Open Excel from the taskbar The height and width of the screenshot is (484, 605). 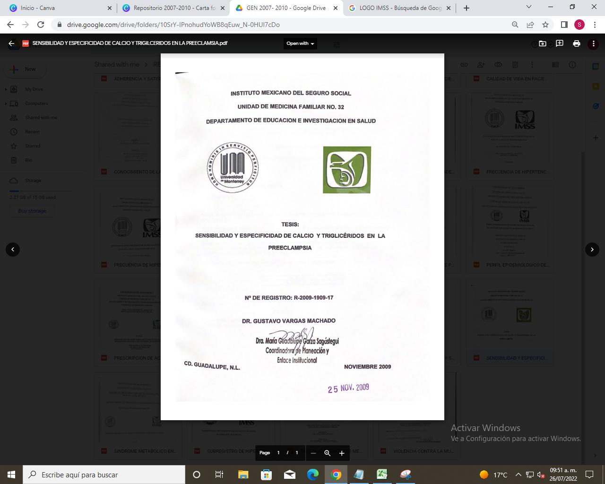click(x=382, y=475)
